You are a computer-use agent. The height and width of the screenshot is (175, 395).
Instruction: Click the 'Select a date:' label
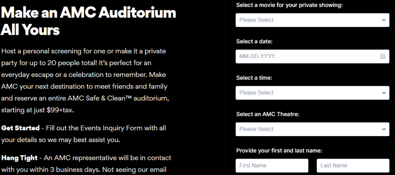(255, 42)
